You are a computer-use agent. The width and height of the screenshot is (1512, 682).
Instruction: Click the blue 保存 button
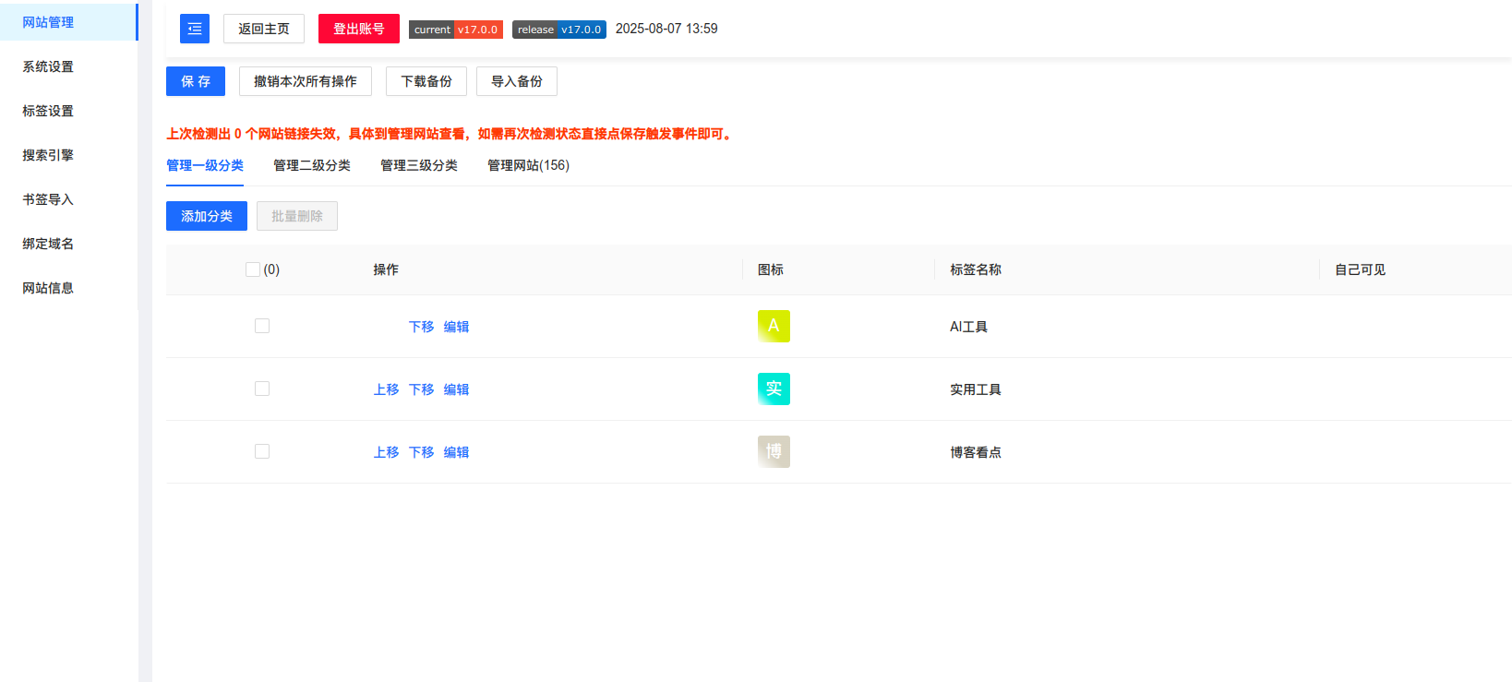pyautogui.click(x=196, y=81)
